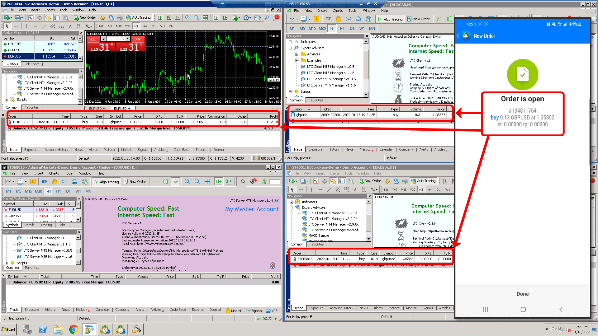Expand the Advisors subfolder in Expert Advisors tree
Viewport: 598px width, 336px height.
click(297, 54)
